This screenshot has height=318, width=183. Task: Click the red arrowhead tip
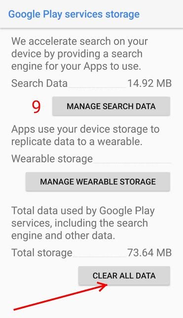[106, 284]
